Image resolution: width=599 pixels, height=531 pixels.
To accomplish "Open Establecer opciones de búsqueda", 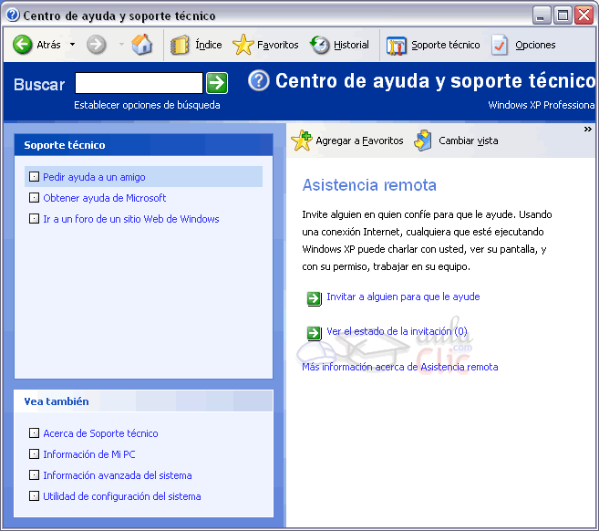I will click(147, 105).
